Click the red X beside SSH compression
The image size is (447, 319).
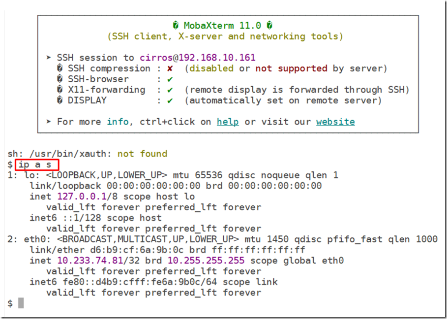[170, 68]
